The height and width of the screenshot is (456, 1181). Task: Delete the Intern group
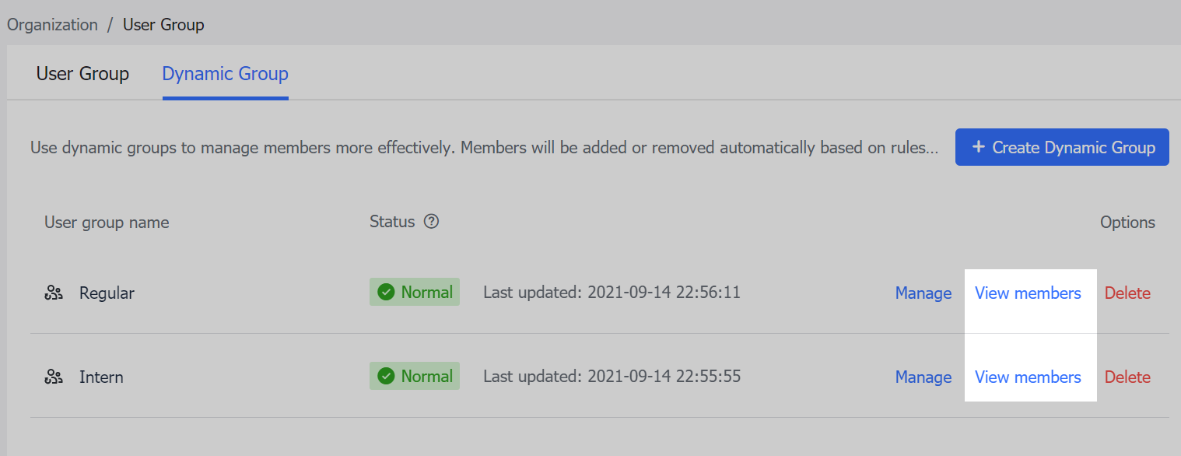click(1127, 377)
